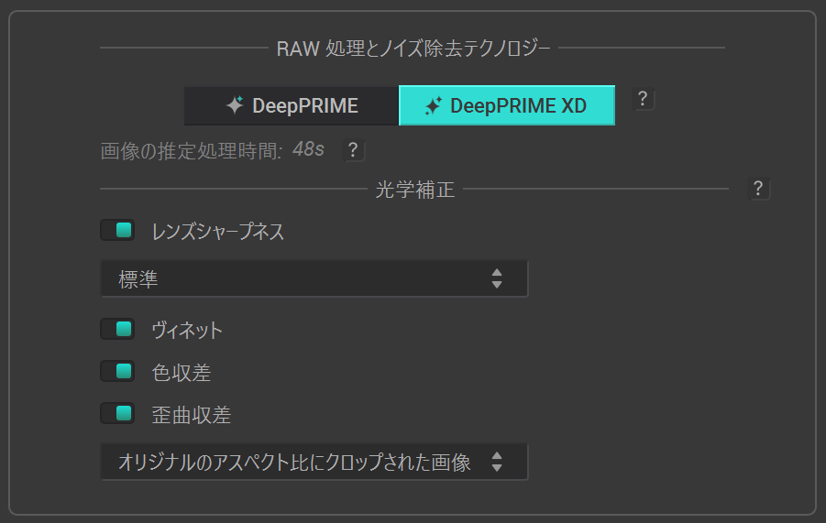826x523 pixels.
Task: Click the up-down arrows in 標準 dropdown
Action: click(x=496, y=279)
